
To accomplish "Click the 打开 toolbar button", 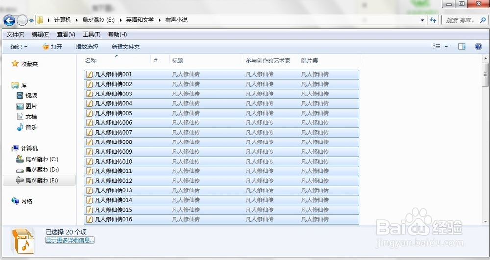I will tap(52, 47).
